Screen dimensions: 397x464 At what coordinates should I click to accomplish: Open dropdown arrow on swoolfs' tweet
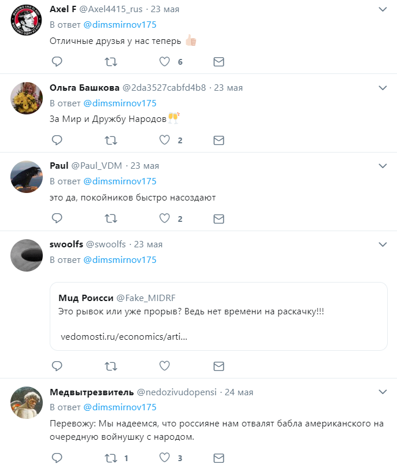(382, 244)
